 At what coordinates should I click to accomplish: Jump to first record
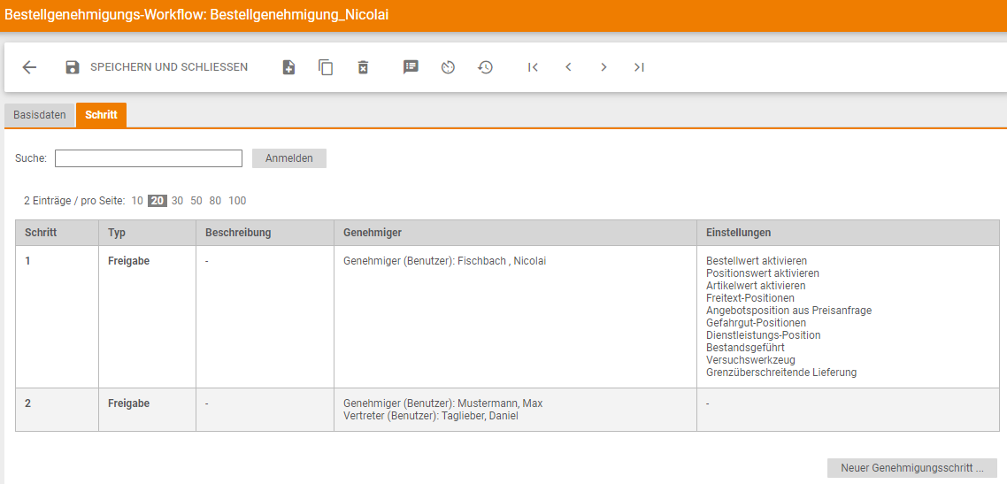(x=533, y=67)
